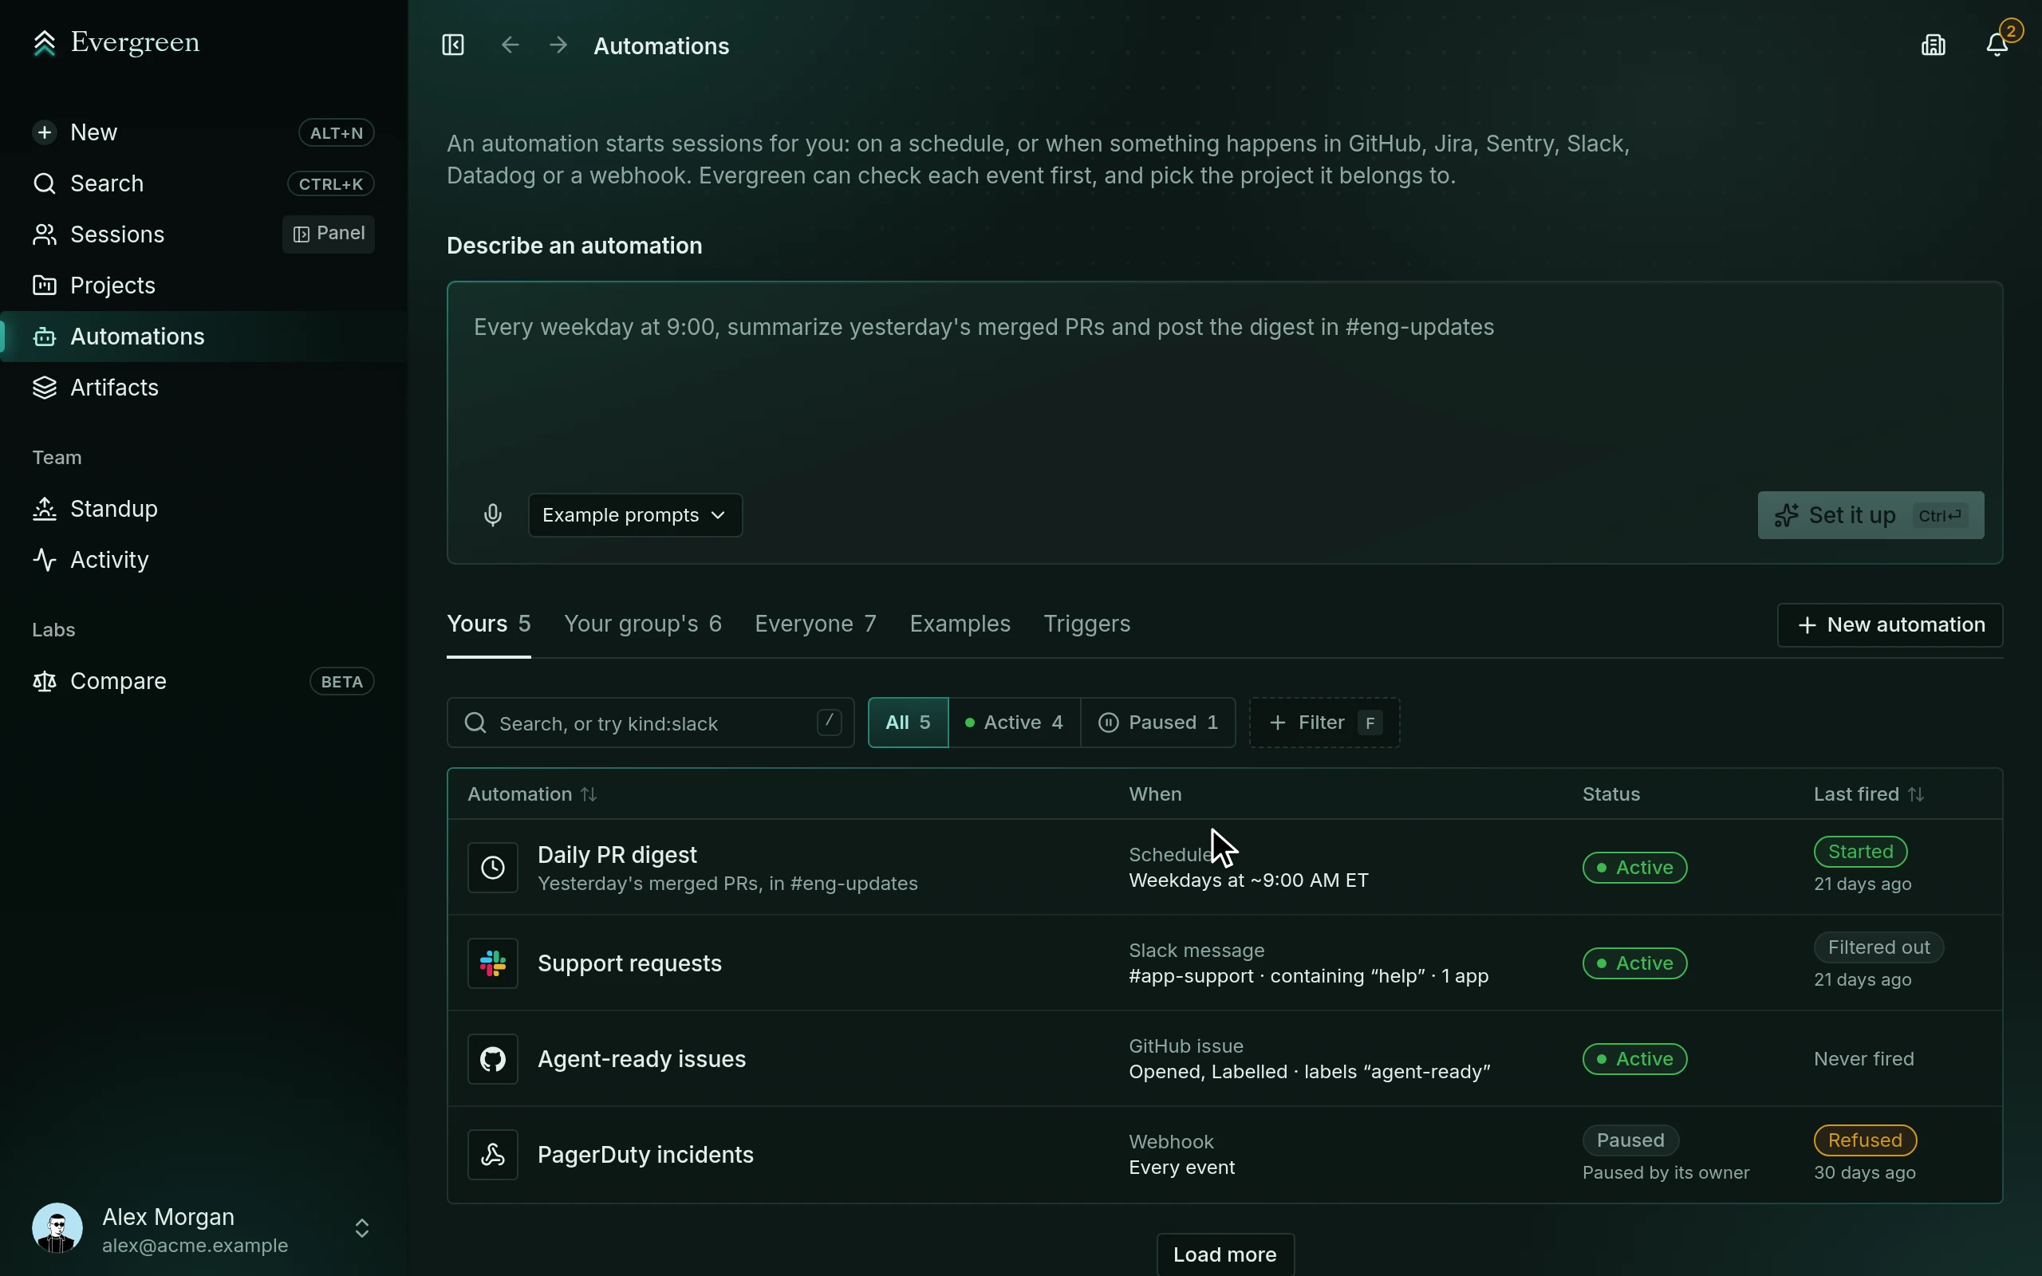Click the New automation button
Screen dimensions: 2042x1276
pos(1890,625)
